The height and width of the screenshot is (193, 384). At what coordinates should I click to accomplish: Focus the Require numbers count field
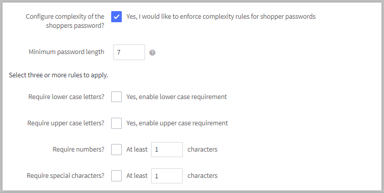pos(167,150)
